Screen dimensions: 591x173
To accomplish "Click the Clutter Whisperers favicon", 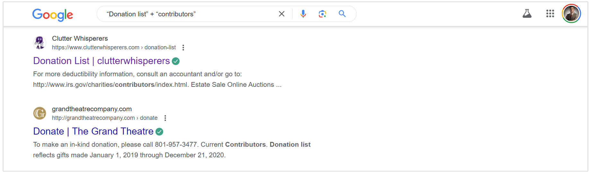I will [40, 43].
